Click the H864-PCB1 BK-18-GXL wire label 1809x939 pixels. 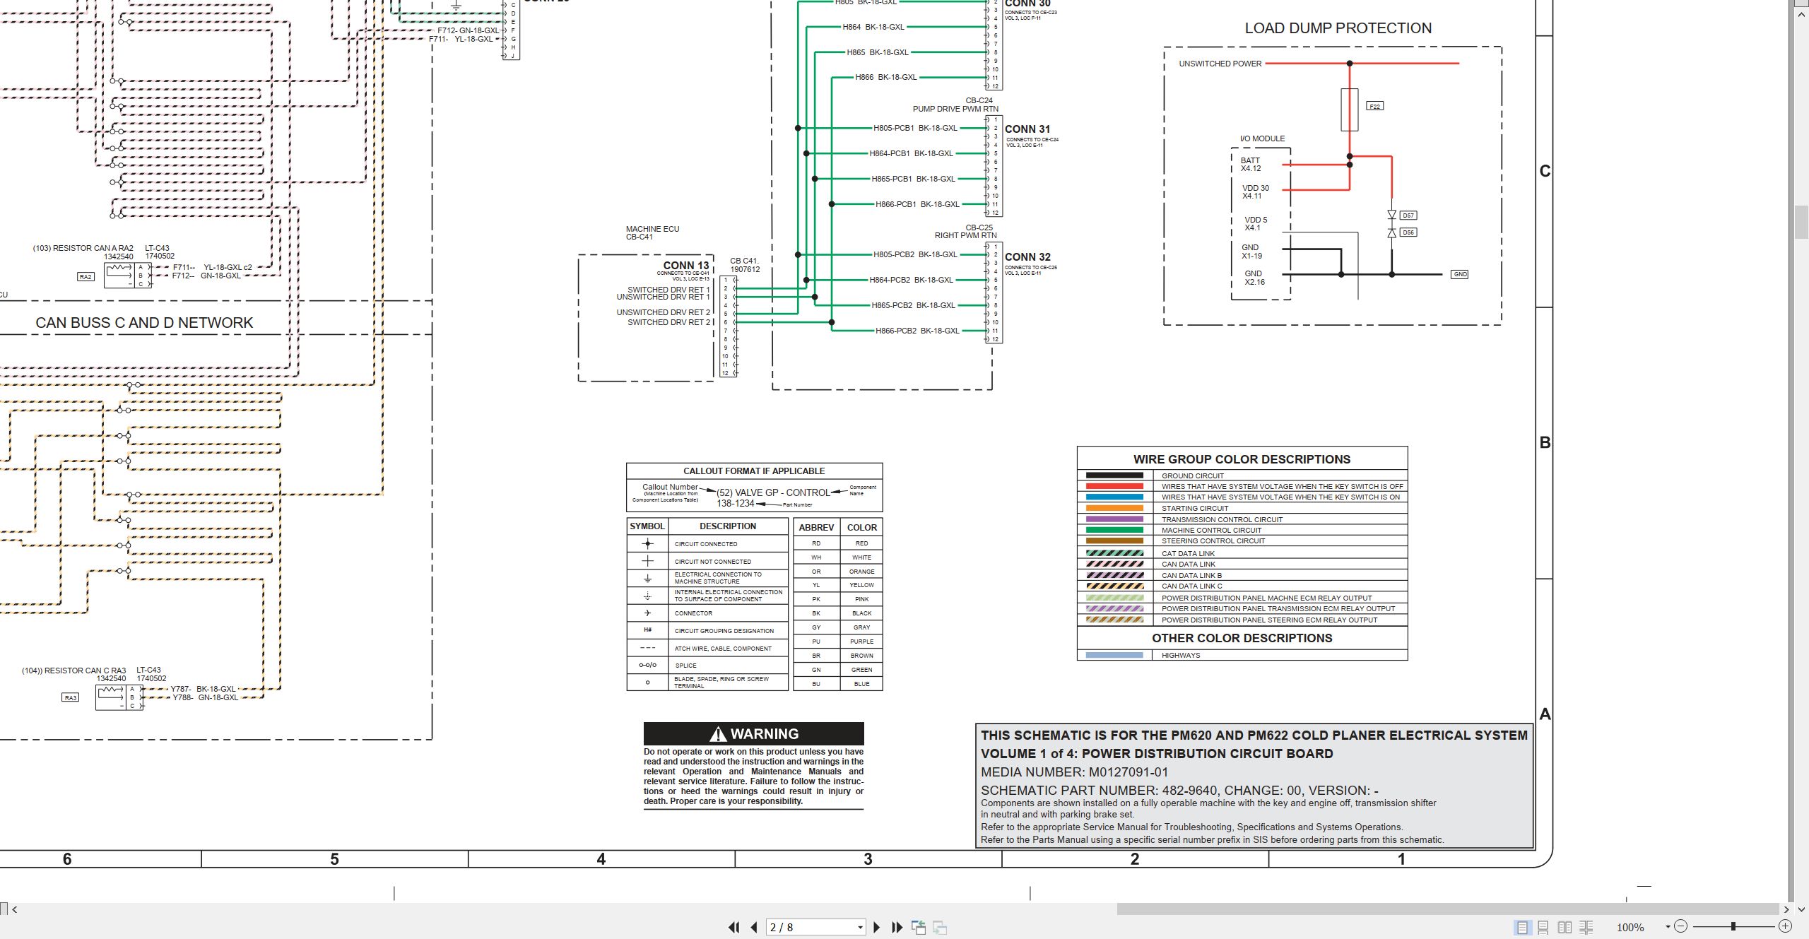click(x=911, y=153)
